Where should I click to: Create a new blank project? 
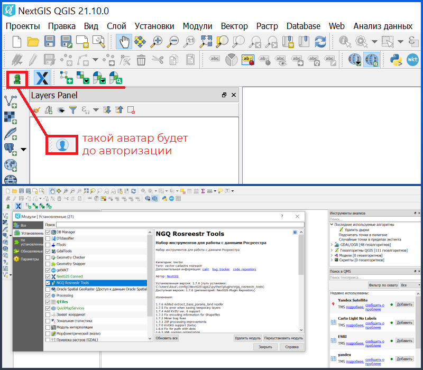tap(17, 42)
